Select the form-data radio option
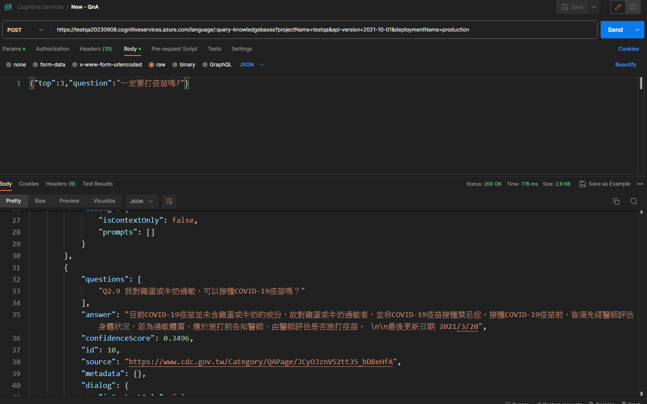The height and width of the screenshot is (404, 647). 35,65
